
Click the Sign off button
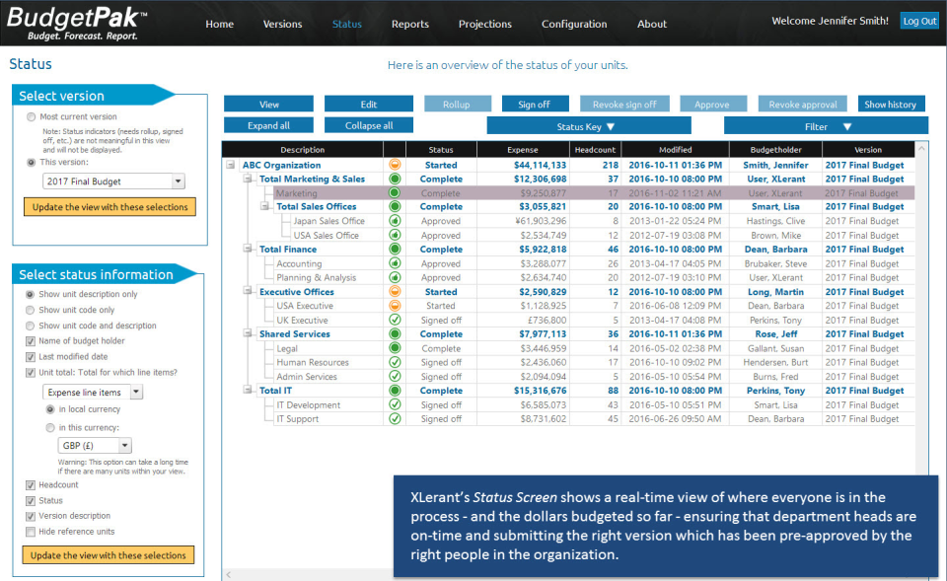tap(538, 103)
